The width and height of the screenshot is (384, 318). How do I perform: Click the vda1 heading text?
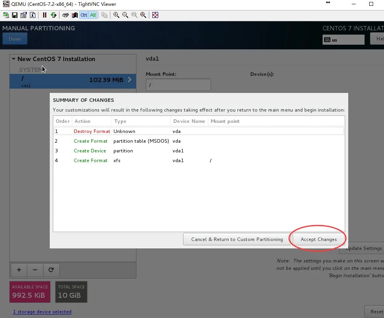152,59
